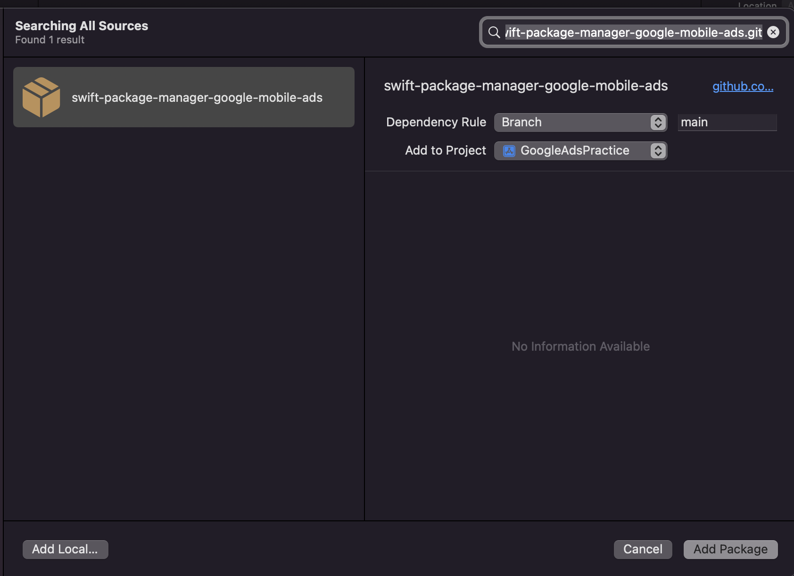Select swift-package-manager-google-mobile-ads result row
The height and width of the screenshot is (576, 794).
[184, 97]
